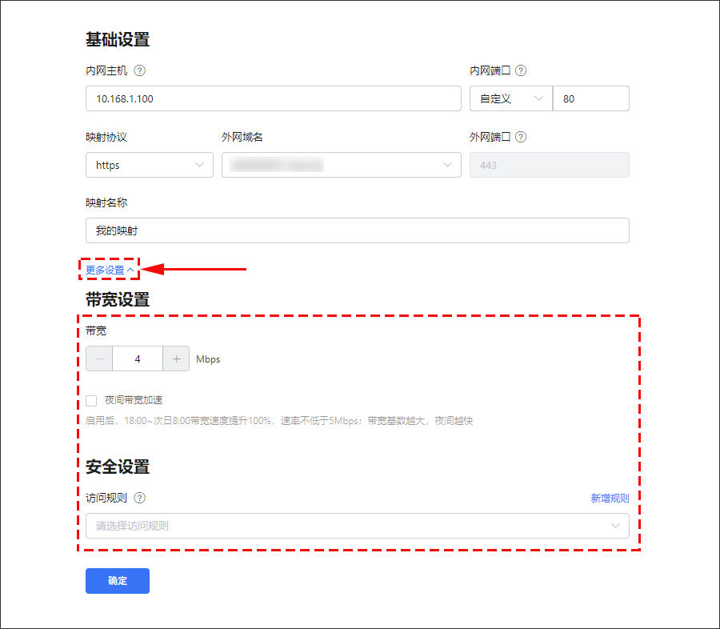Increase bandwidth with the plus button

click(x=176, y=359)
